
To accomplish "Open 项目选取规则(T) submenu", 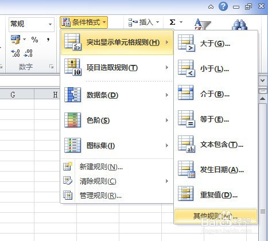I will point(117,68).
